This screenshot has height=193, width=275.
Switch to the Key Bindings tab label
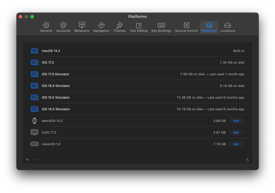(161, 31)
